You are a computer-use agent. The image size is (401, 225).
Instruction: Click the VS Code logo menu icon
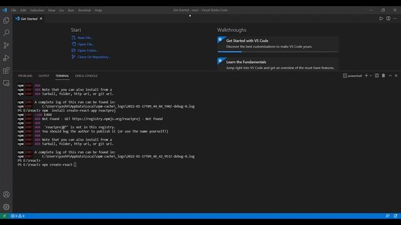[5, 10]
